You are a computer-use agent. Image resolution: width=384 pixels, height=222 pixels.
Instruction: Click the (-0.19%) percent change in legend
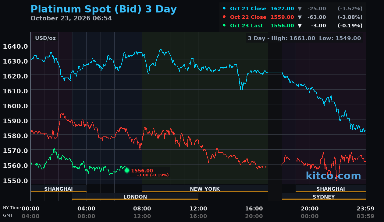[x=350, y=26]
